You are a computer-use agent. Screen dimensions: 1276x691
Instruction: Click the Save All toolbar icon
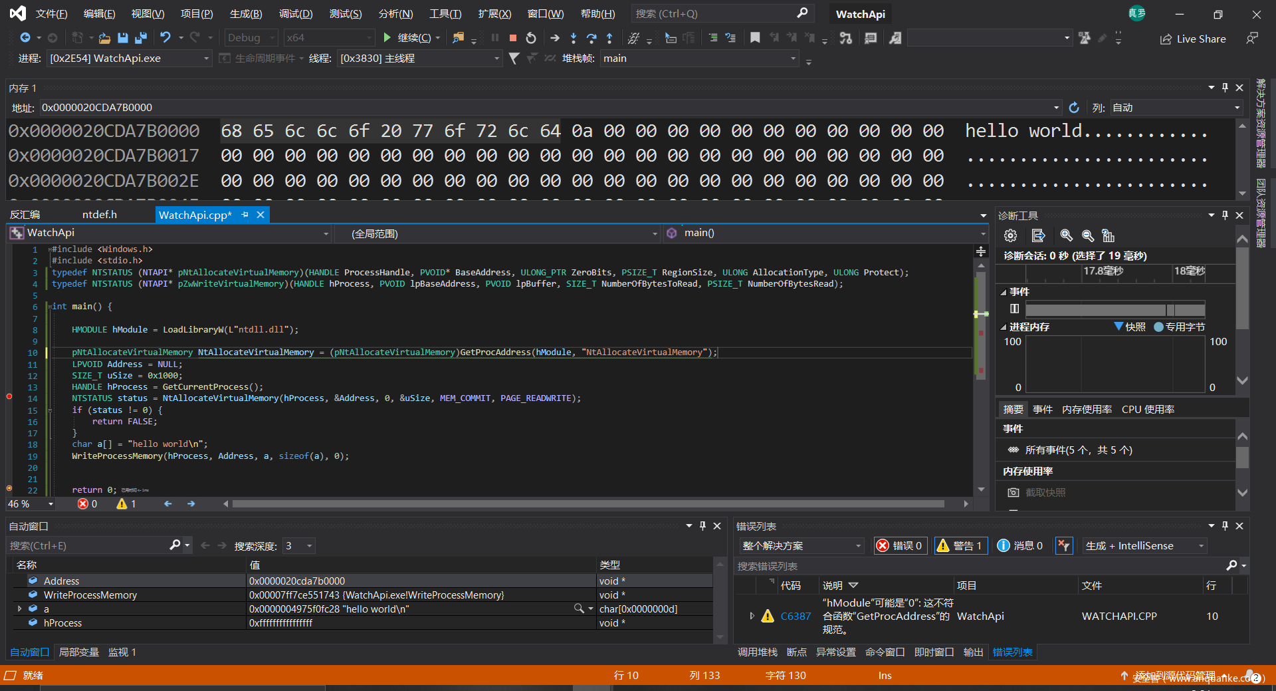tap(141, 38)
